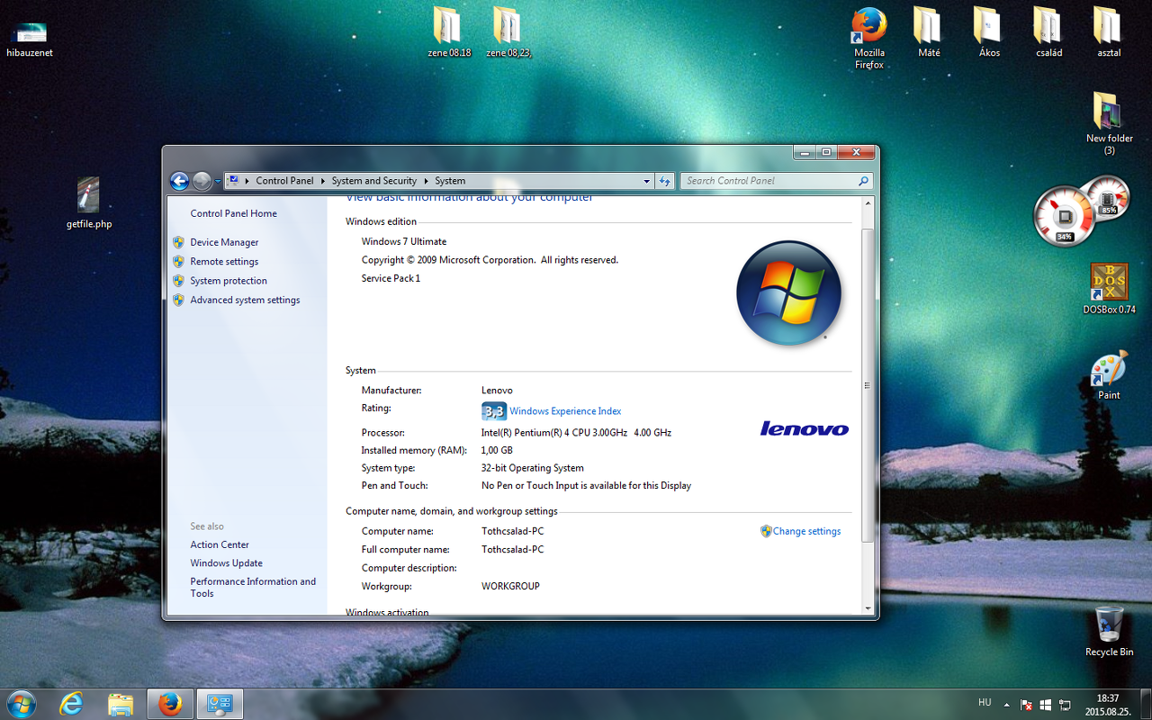Click the shield icon beside System protection
Viewport: 1152px width, 720px height.
pos(178,281)
